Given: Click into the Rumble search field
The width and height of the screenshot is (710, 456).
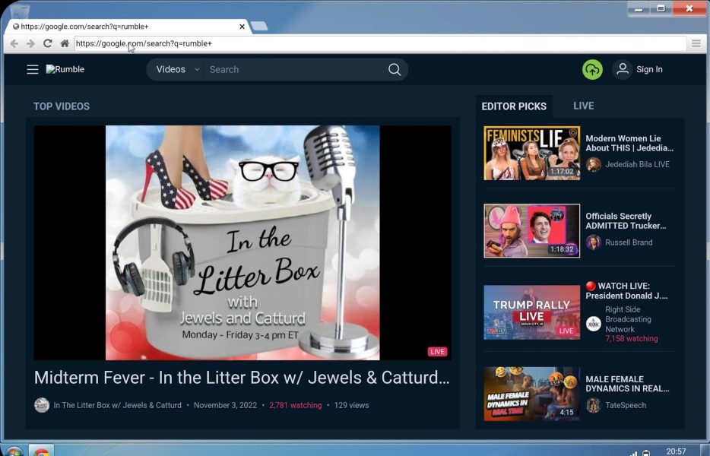Looking at the screenshot, I should [294, 69].
